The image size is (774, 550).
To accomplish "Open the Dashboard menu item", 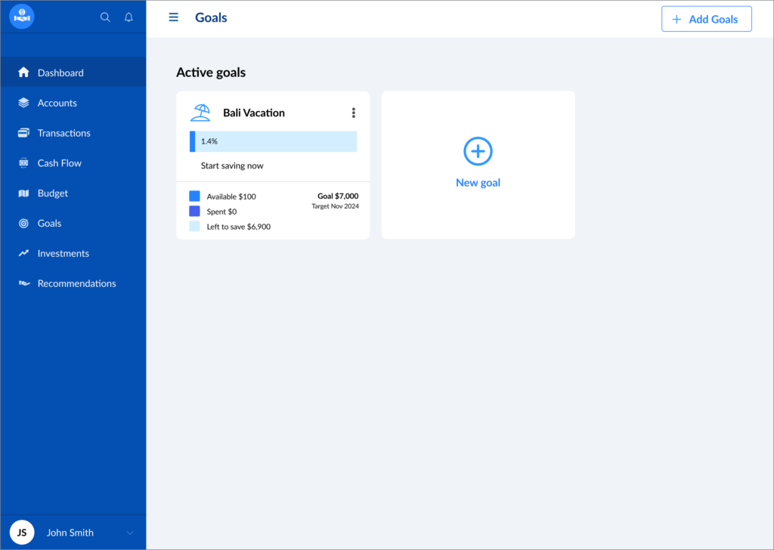I will point(60,73).
